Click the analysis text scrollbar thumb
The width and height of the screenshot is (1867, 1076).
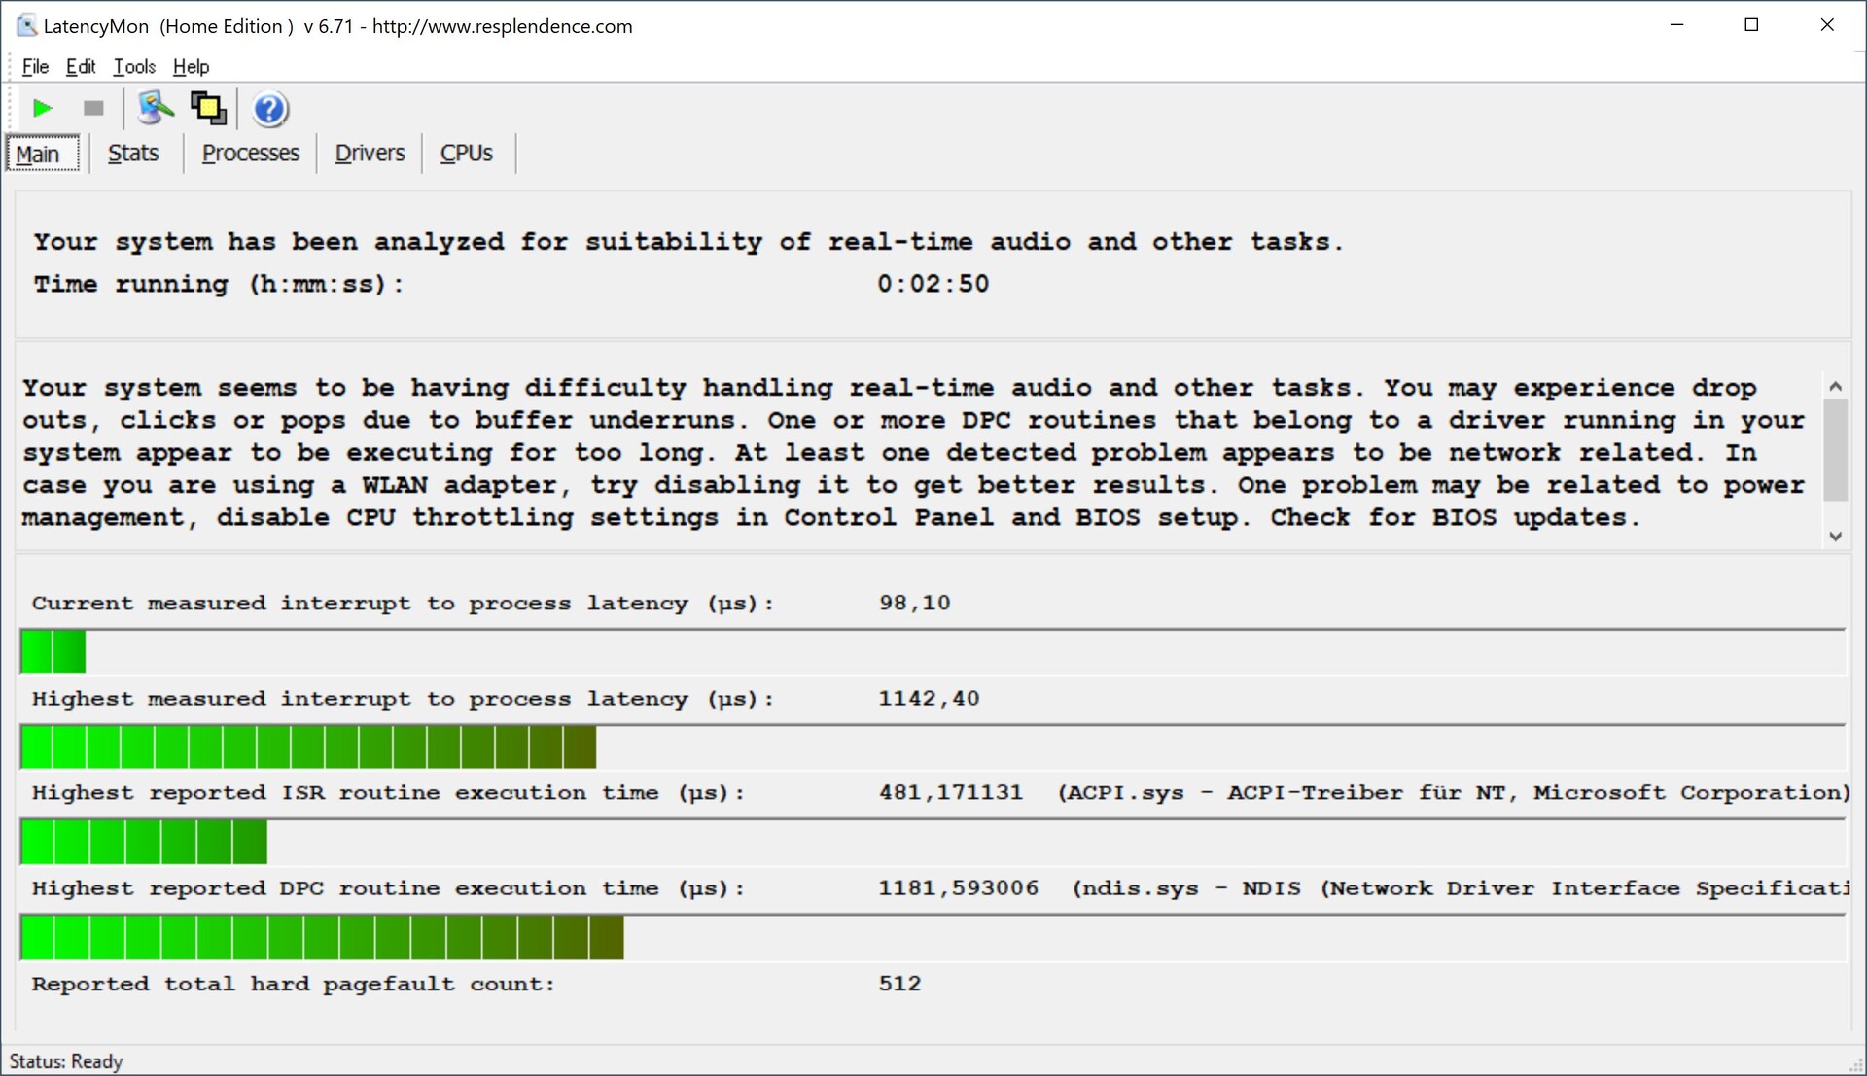(x=1835, y=449)
